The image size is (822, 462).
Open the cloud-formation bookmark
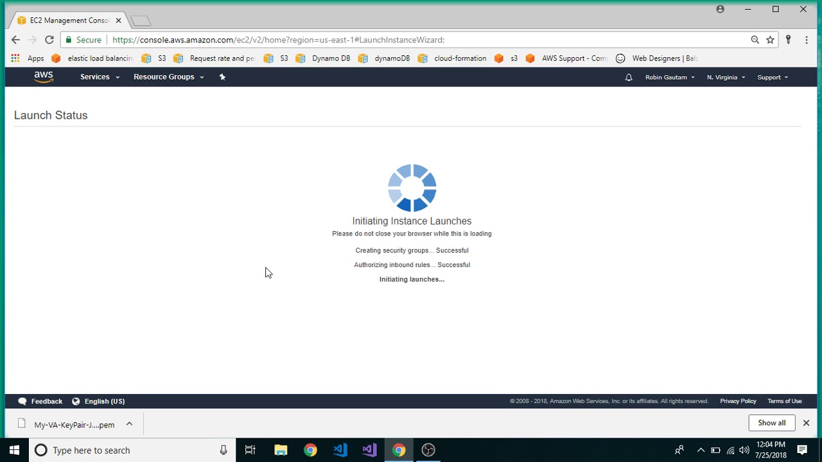tap(452, 58)
